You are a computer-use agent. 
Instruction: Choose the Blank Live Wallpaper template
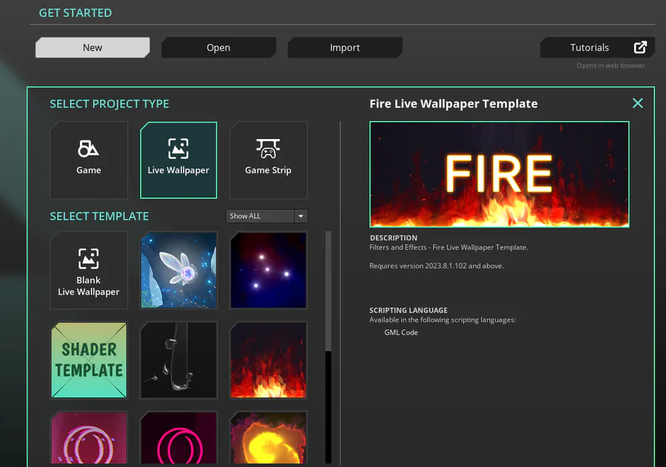pos(89,270)
